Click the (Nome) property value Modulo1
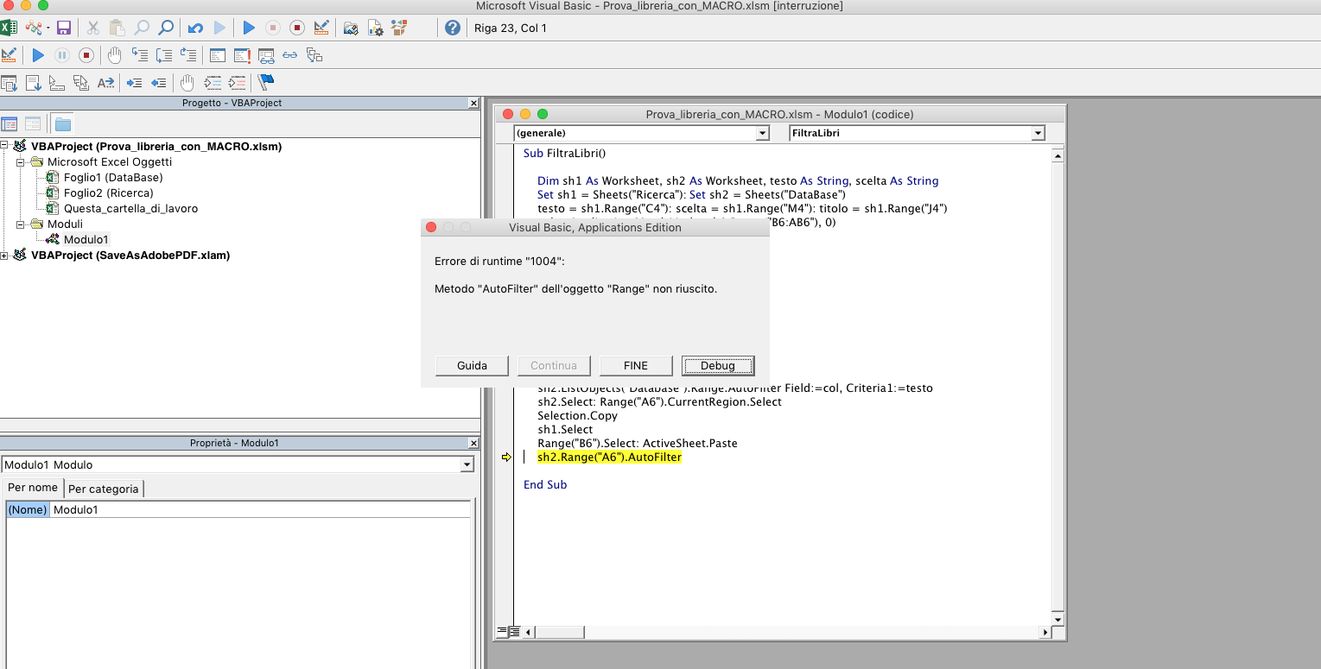1321x669 pixels. (260, 509)
